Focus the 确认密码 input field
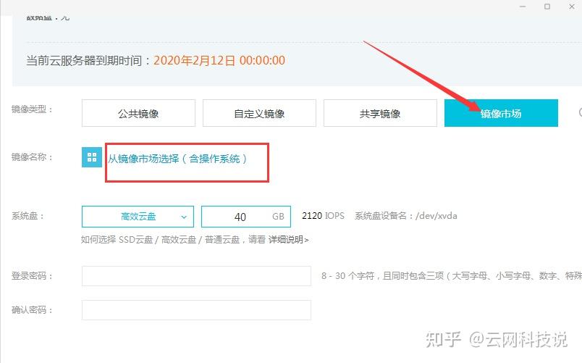The height and width of the screenshot is (363, 582). point(196,310)
